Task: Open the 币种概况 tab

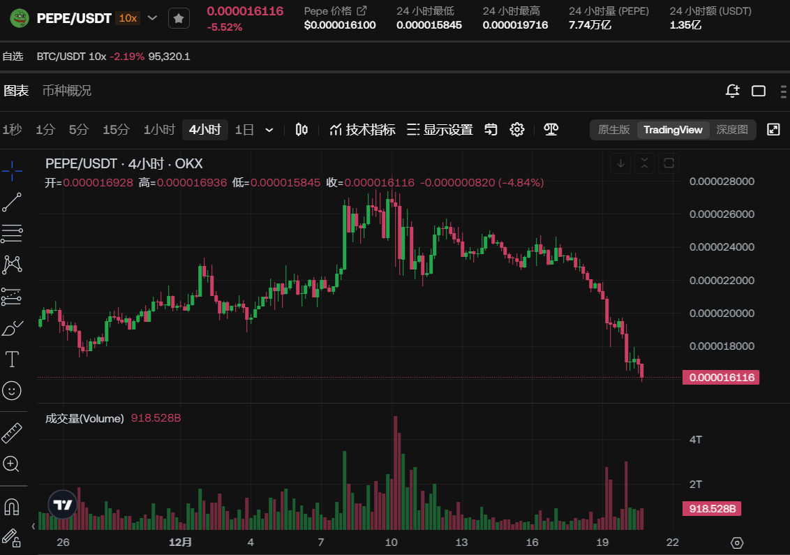Action: (67, 91)
